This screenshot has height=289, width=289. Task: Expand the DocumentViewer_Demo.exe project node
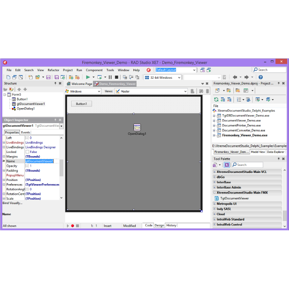pyautogui.click(x=214, y=121)
